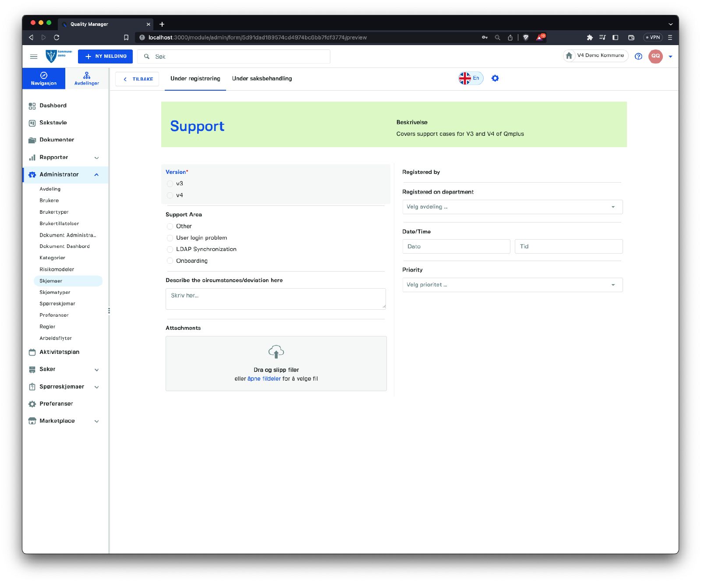Toggle the English language flag switch
Screen dimensions: 701x583
coord(471,78)
